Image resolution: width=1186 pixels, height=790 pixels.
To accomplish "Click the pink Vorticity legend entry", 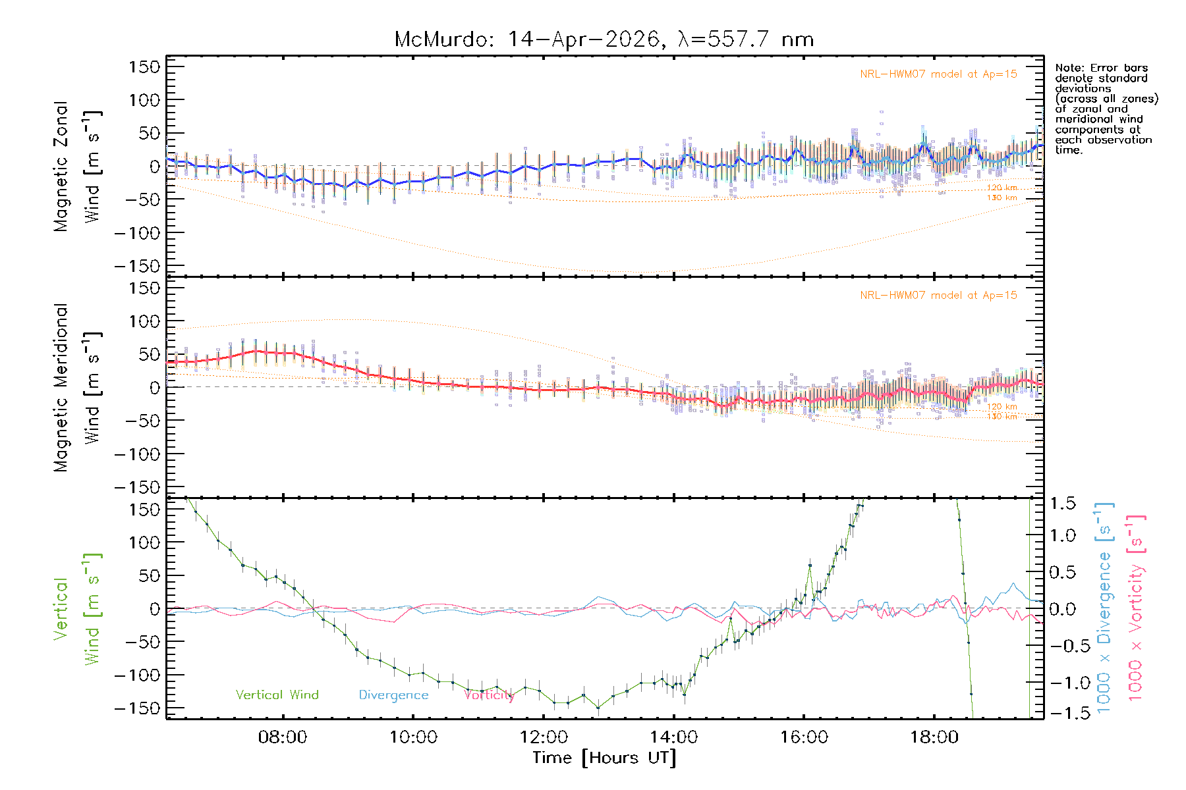I will [488, 695].
